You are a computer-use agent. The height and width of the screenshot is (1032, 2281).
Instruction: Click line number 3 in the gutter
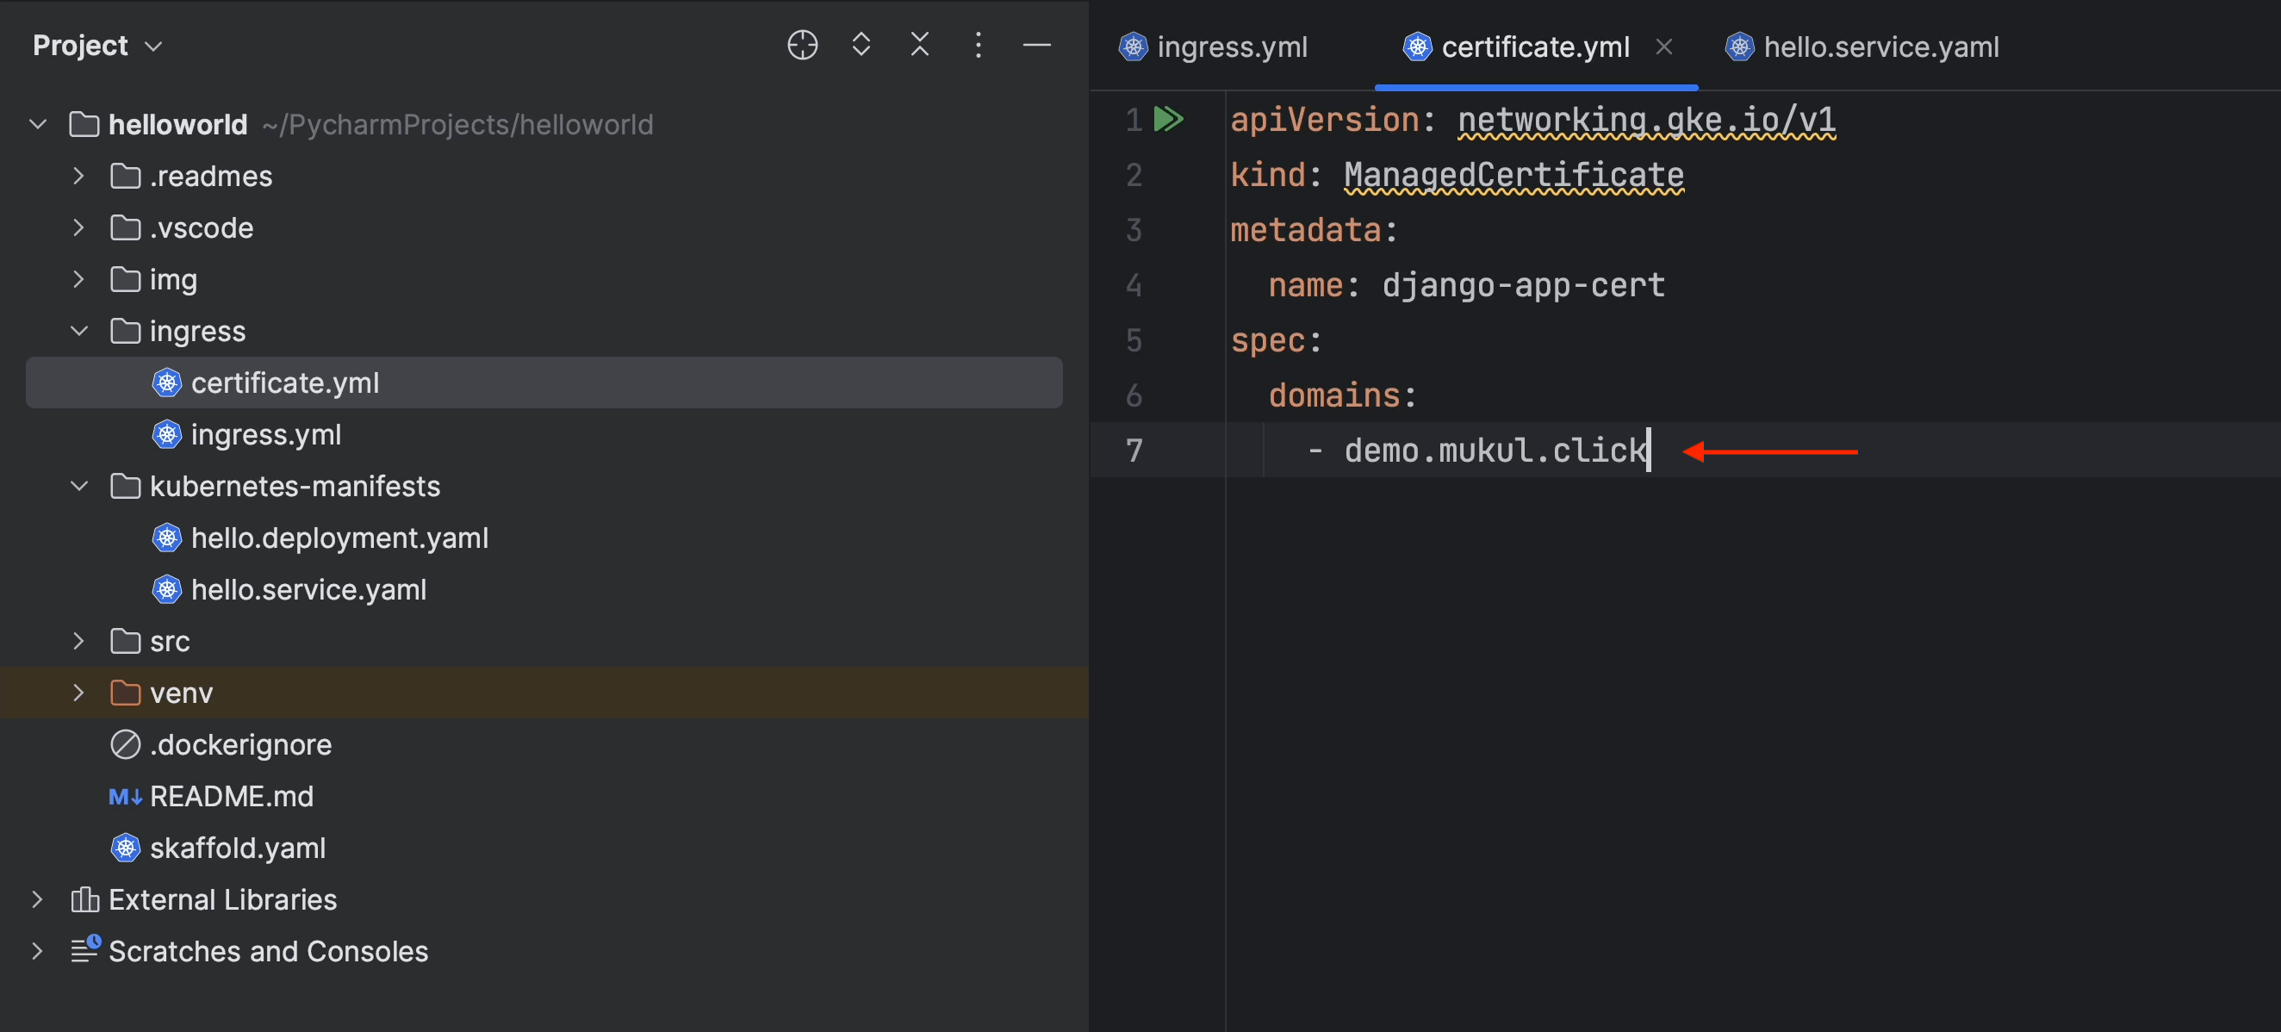coord(1134,230)
